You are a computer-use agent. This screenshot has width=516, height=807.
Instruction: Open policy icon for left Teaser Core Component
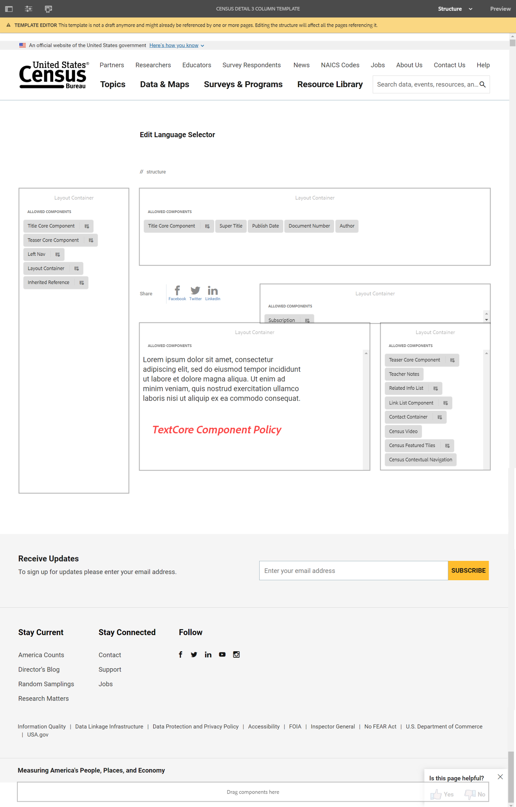pos(91,240)
